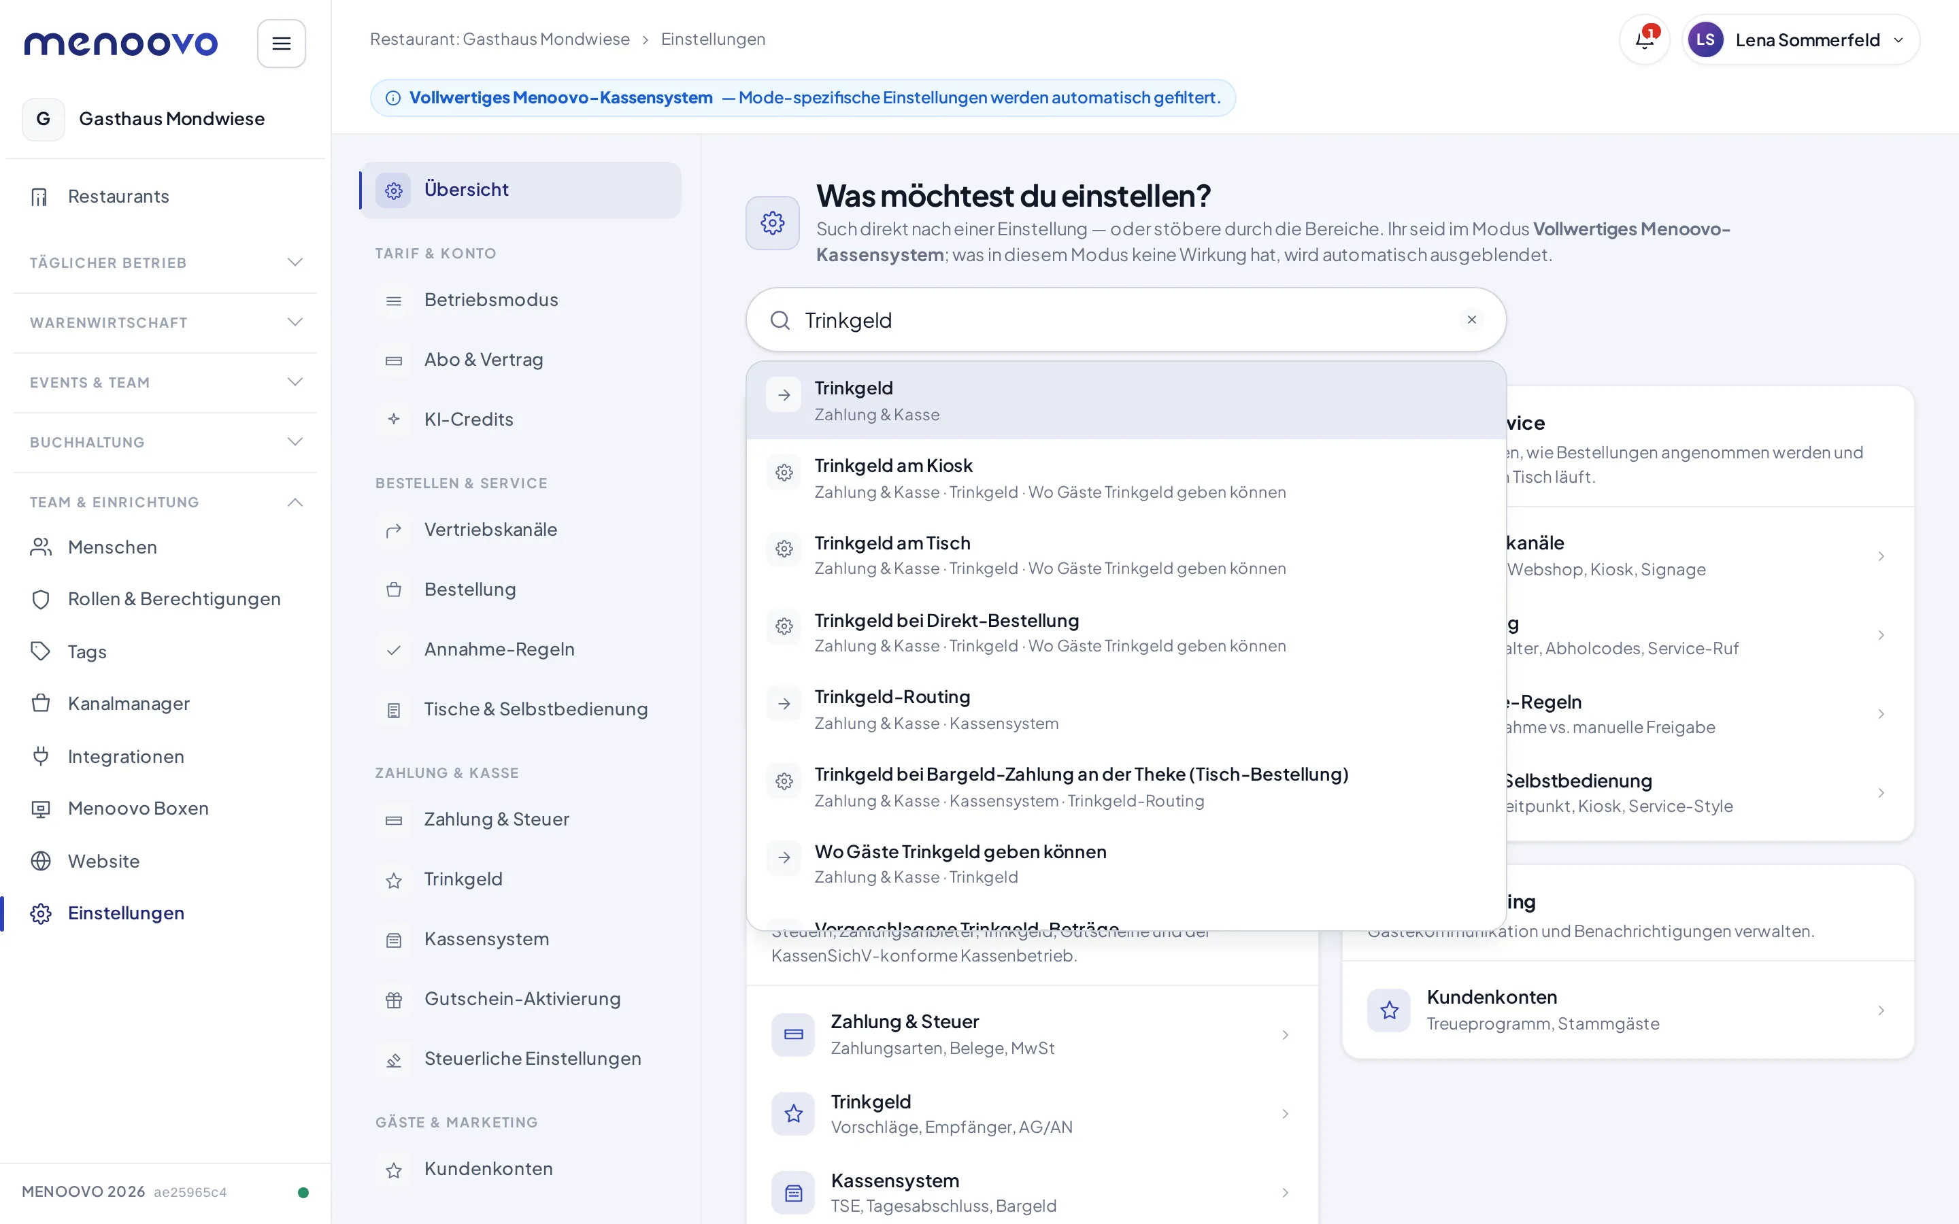Click the Kundenkonten star icon card
The image size is (1959, 1224).
click(1389, 1010)
